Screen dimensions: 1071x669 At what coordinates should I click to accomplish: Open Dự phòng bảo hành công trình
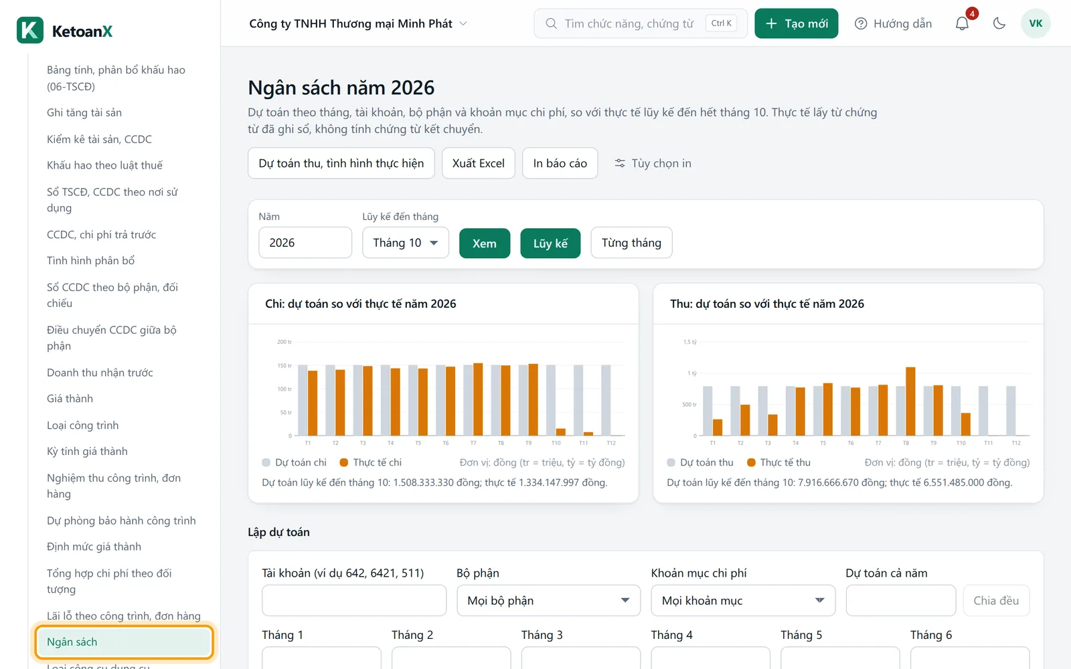[121, 520]
